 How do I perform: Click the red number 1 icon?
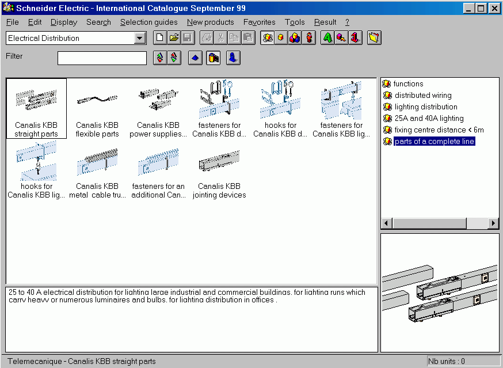point(356,38)
